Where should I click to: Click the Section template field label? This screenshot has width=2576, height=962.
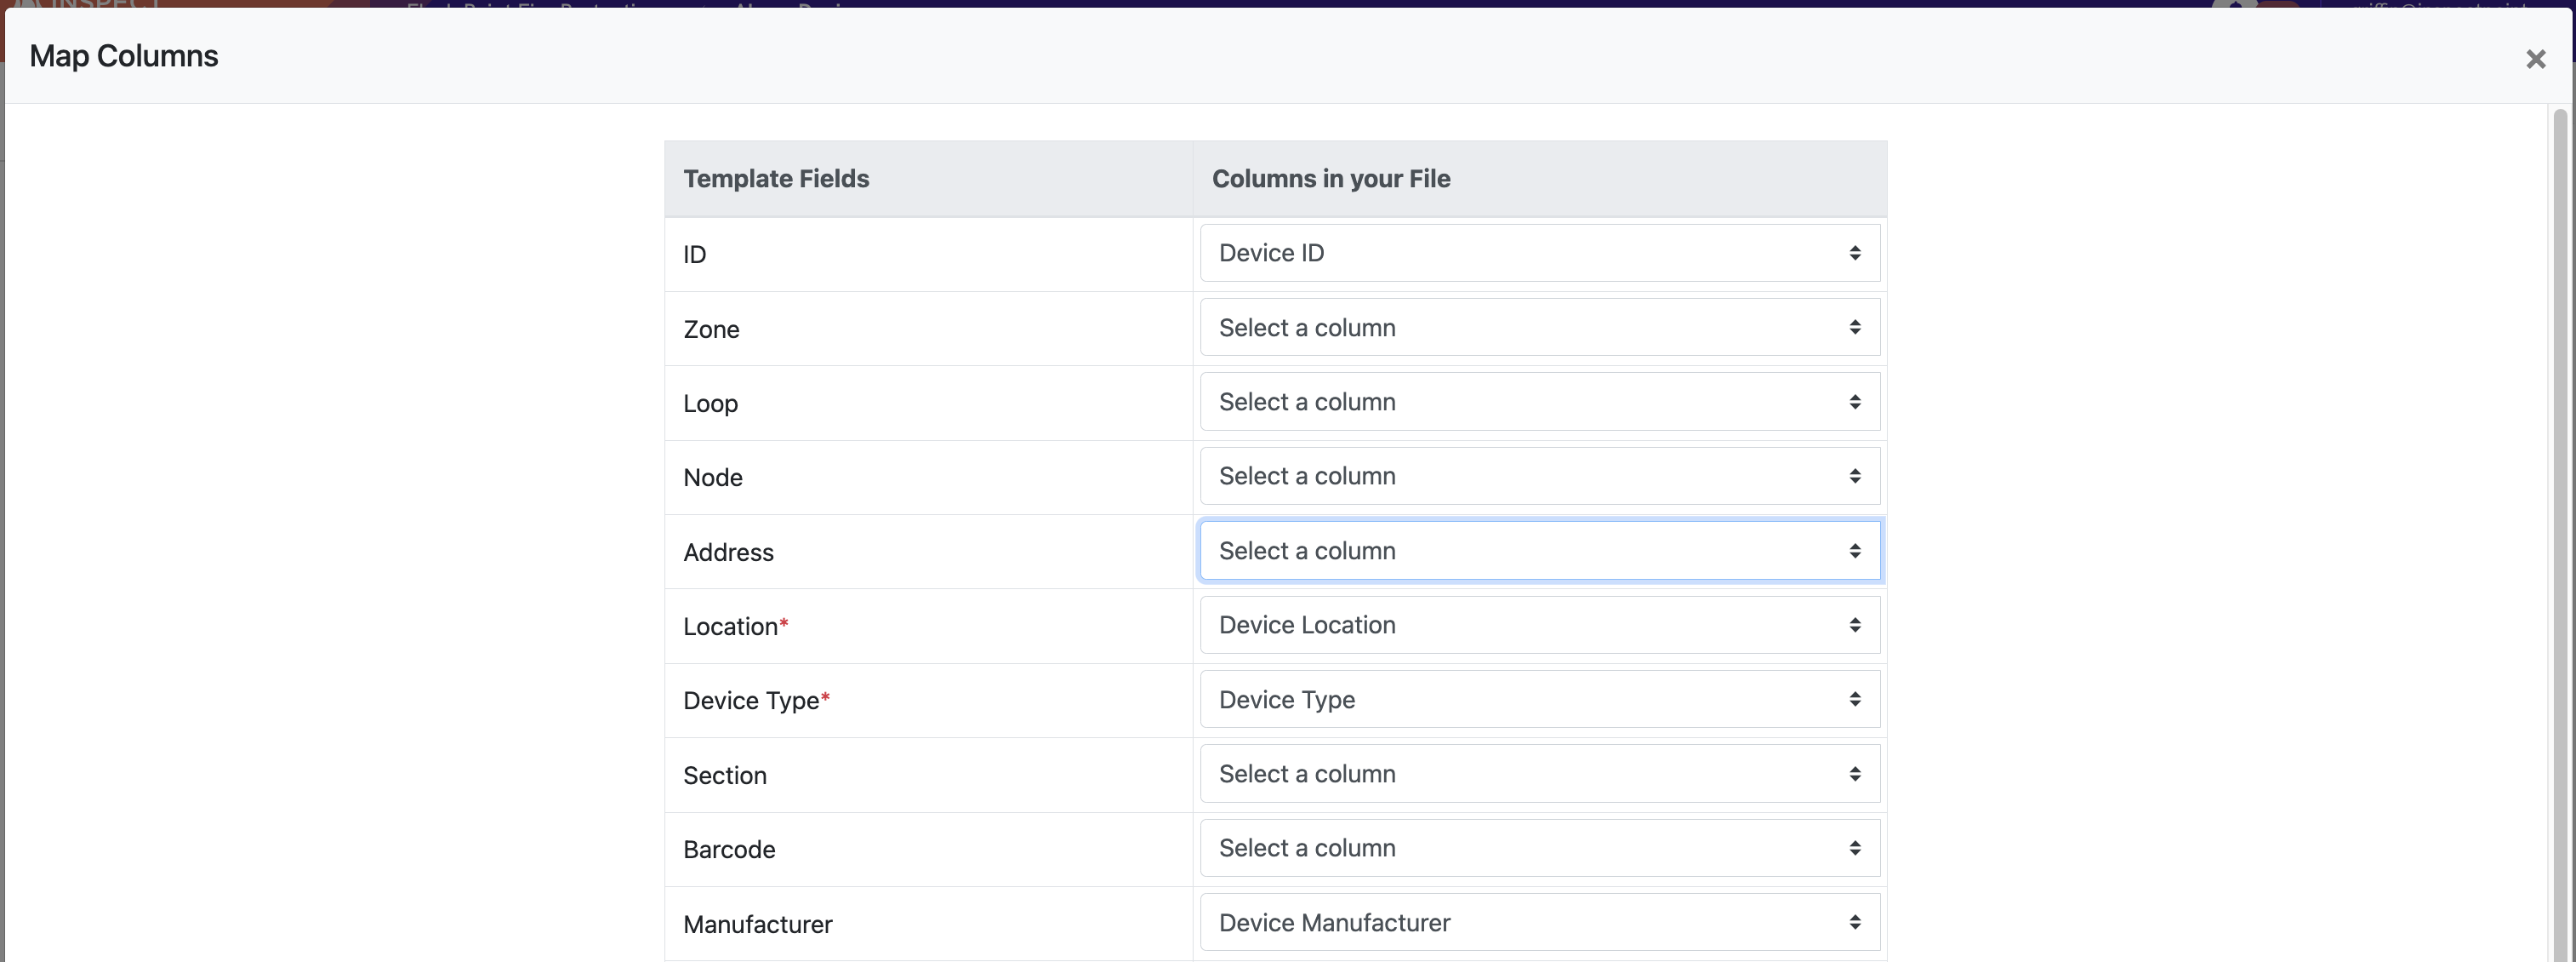[x=725, y=776]
